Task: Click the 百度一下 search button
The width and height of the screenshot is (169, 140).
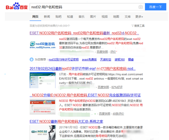Action: point(156,7)
